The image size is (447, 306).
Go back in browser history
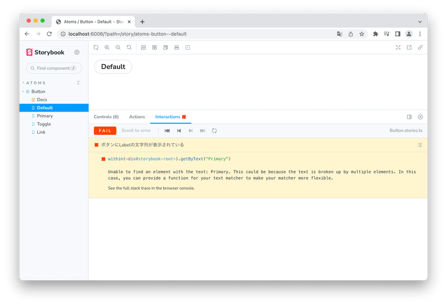(27, 34)
